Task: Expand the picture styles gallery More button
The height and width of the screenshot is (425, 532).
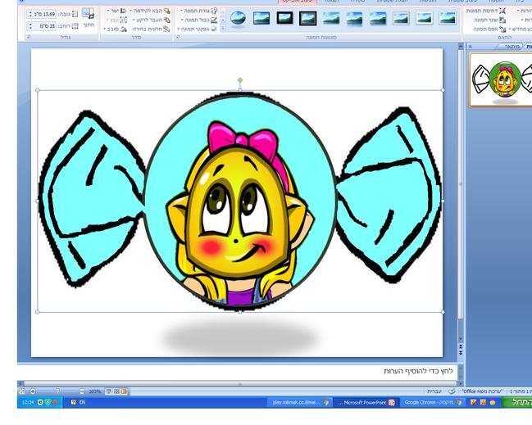Action: click(x=223, y=29)
